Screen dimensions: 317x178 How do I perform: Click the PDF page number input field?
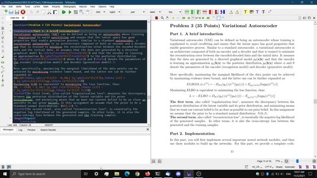[x=193, y=18]
